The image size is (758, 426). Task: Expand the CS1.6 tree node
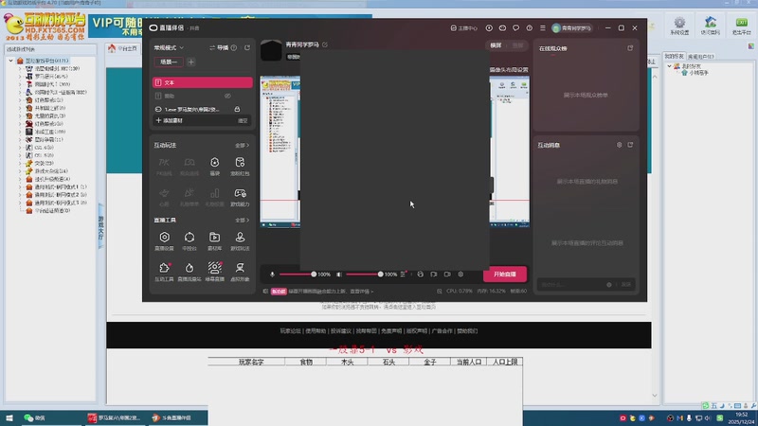pos(20,148)
